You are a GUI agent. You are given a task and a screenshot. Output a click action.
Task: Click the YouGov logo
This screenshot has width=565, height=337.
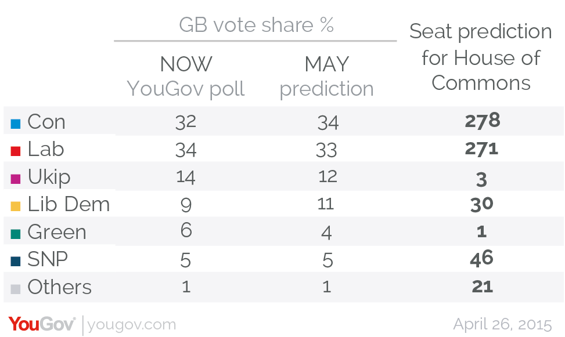(42, 324)
